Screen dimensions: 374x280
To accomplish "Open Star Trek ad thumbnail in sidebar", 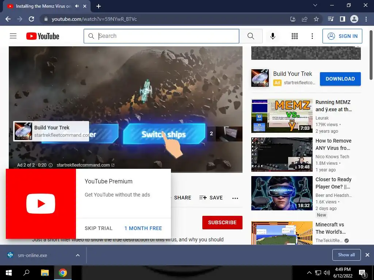I will click(260, 78).
